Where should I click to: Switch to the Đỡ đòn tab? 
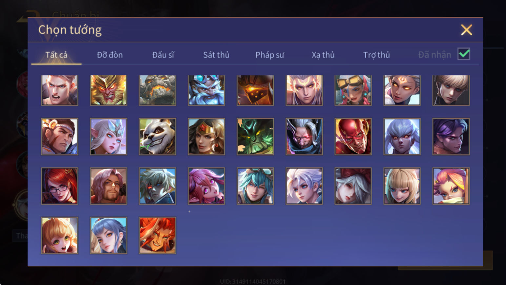pyautogui.click(x=110, y=55)
